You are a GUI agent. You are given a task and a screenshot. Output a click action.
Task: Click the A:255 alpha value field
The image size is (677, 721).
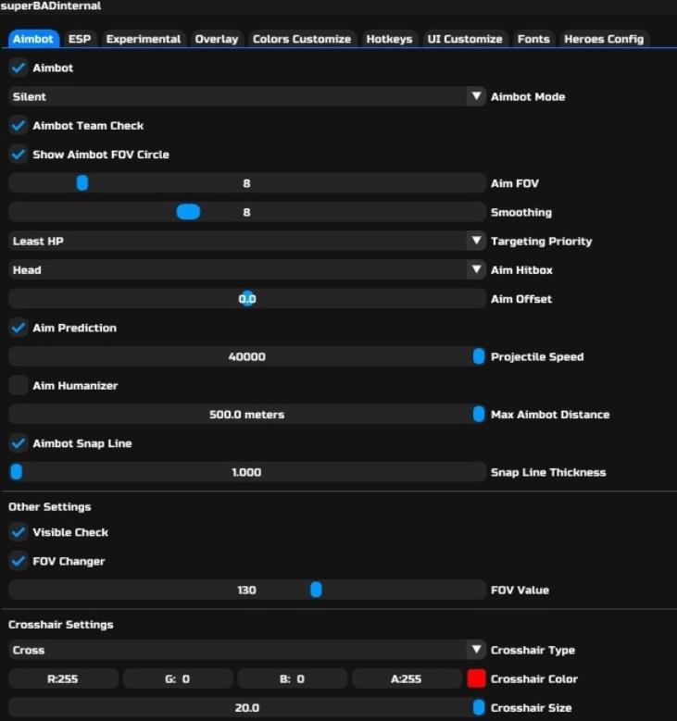(407, 679)
